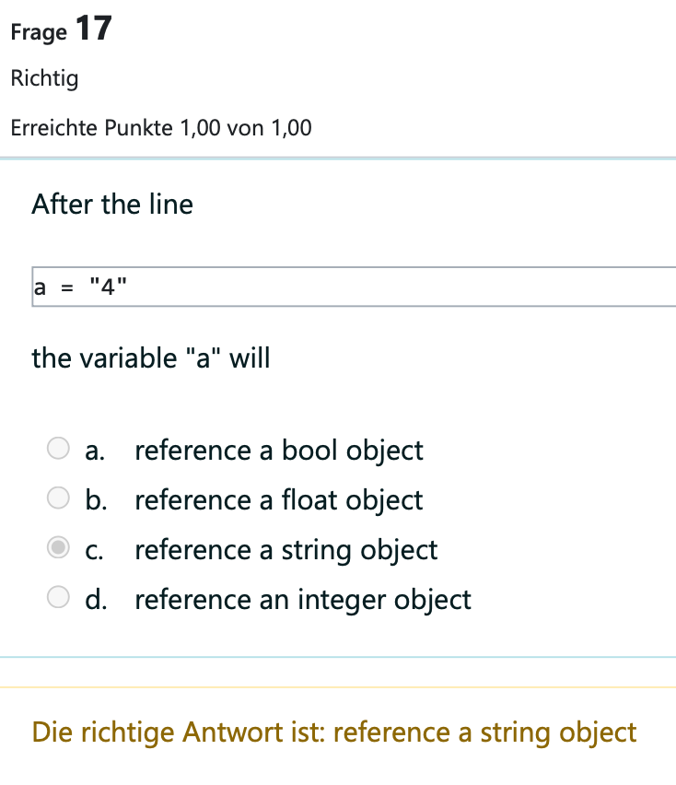Viewport: 676px width, 785px height.
Task: Click the 'After the line' prompt text
Action: tap(111, 204)
